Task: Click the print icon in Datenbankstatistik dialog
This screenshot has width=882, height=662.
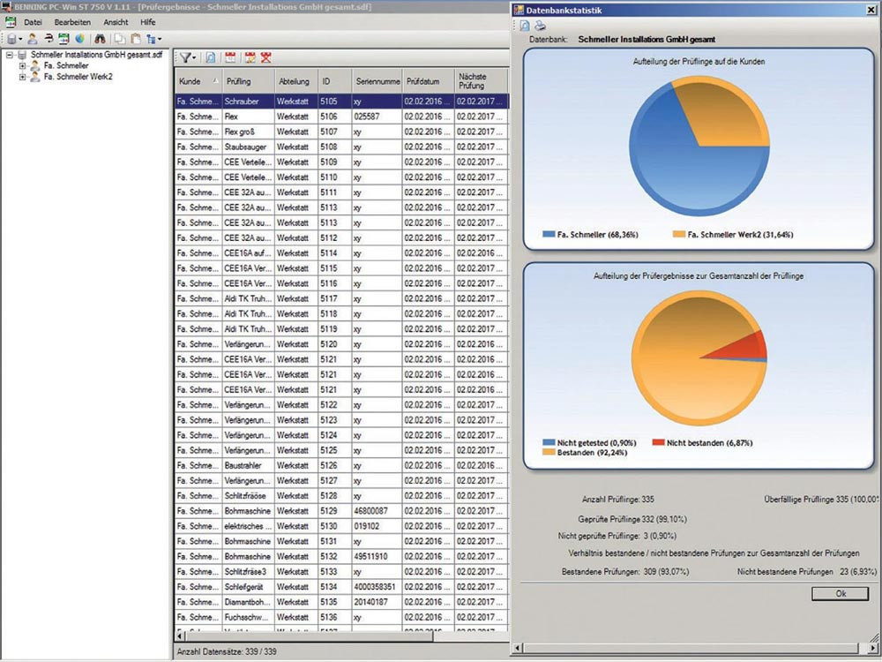Action: [x=540, y=25]
